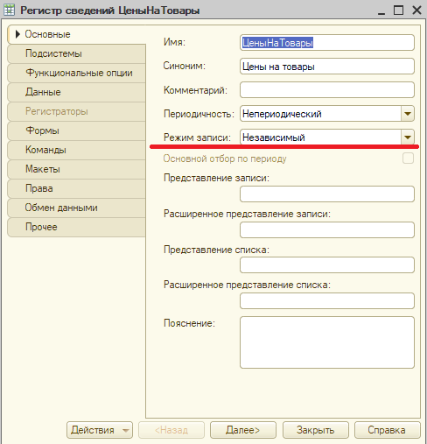Select the Права tab
The height and width of the screenshot is (444, 427).
point(77,188)
